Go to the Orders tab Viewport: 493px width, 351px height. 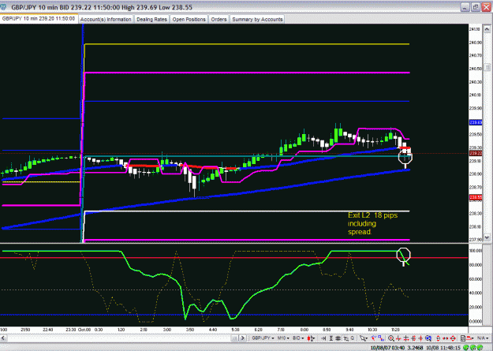218,19
